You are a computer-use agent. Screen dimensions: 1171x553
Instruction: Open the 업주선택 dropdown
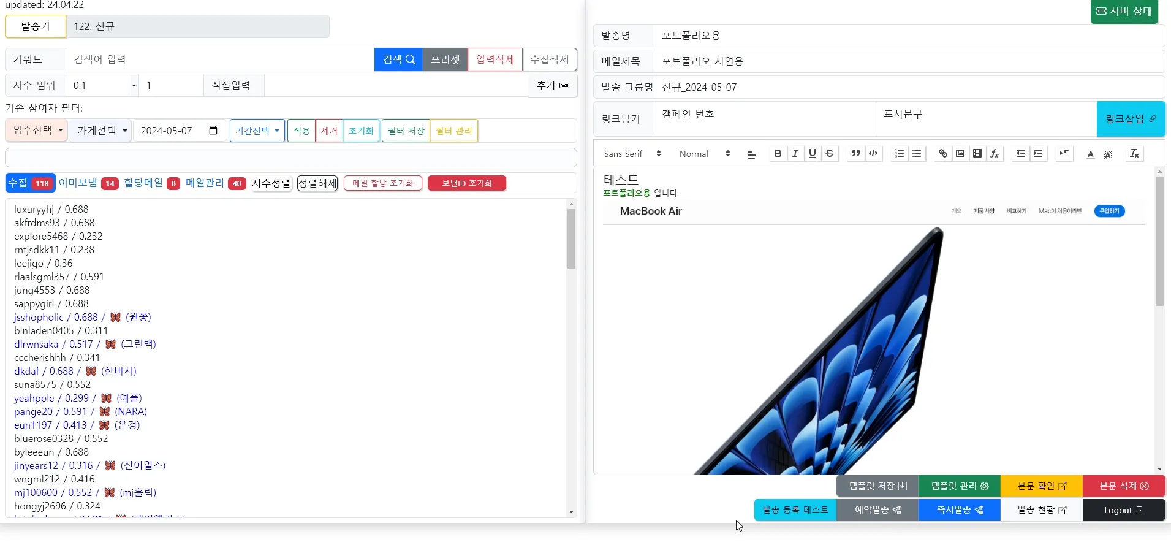(x=36, y=131)
